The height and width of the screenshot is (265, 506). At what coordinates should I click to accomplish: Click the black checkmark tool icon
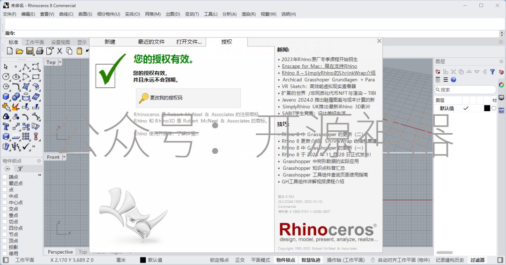click(x=26, y=147)
